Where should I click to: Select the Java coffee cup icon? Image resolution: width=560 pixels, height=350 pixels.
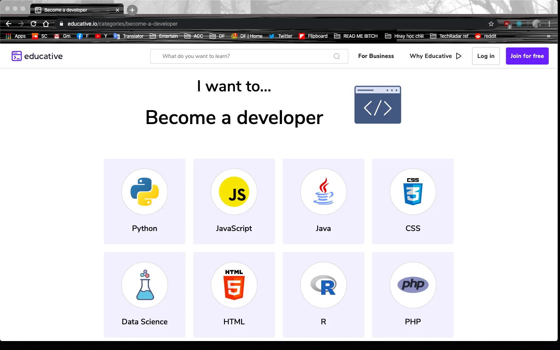[324, 192]
